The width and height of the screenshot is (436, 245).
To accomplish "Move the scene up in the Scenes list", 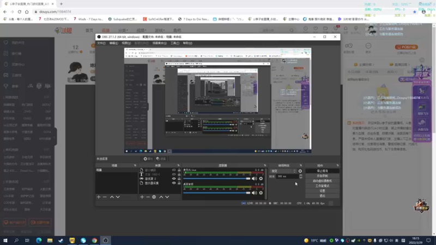I will click(112, 197).
